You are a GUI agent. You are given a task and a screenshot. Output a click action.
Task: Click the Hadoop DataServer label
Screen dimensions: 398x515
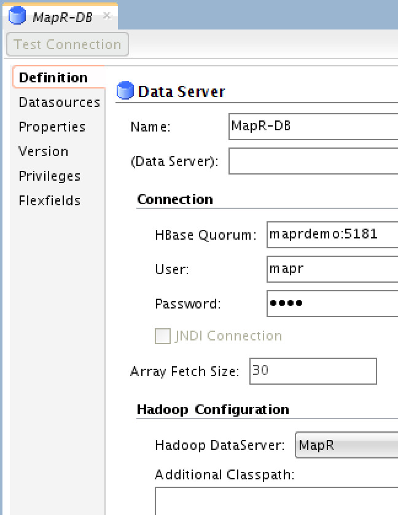coord(220,446)
